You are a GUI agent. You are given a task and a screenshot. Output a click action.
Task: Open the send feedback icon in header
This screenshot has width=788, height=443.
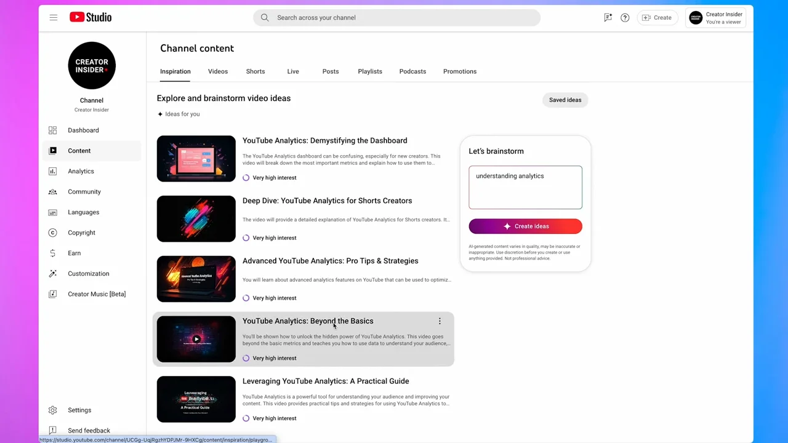608,17
